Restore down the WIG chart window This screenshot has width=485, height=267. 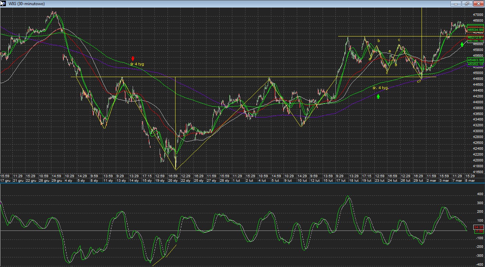(467, 3)
